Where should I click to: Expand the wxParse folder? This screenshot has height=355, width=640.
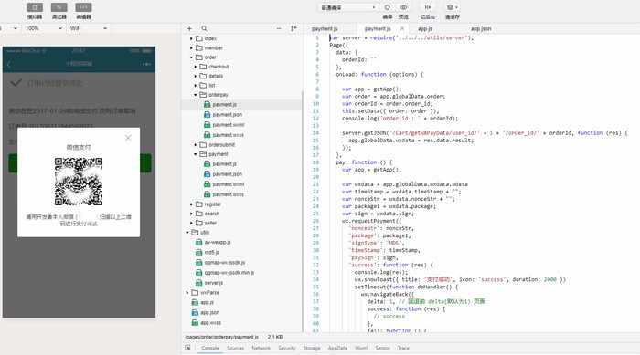tap(187, 293)
